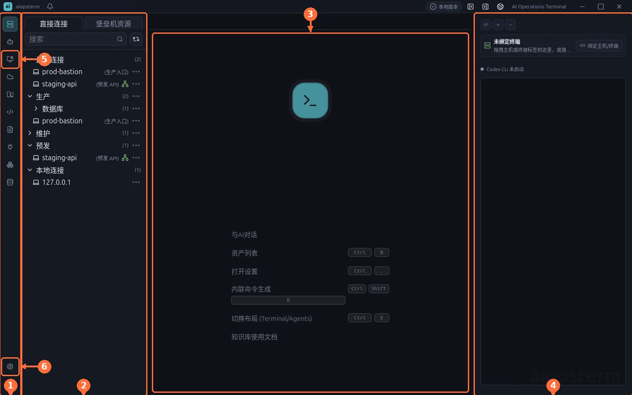Open the more menu for 维护 group
This screenshot has width=632, height=395.
136,133
